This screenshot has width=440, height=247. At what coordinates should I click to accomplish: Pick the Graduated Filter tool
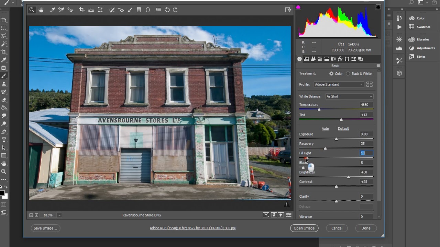139,10
